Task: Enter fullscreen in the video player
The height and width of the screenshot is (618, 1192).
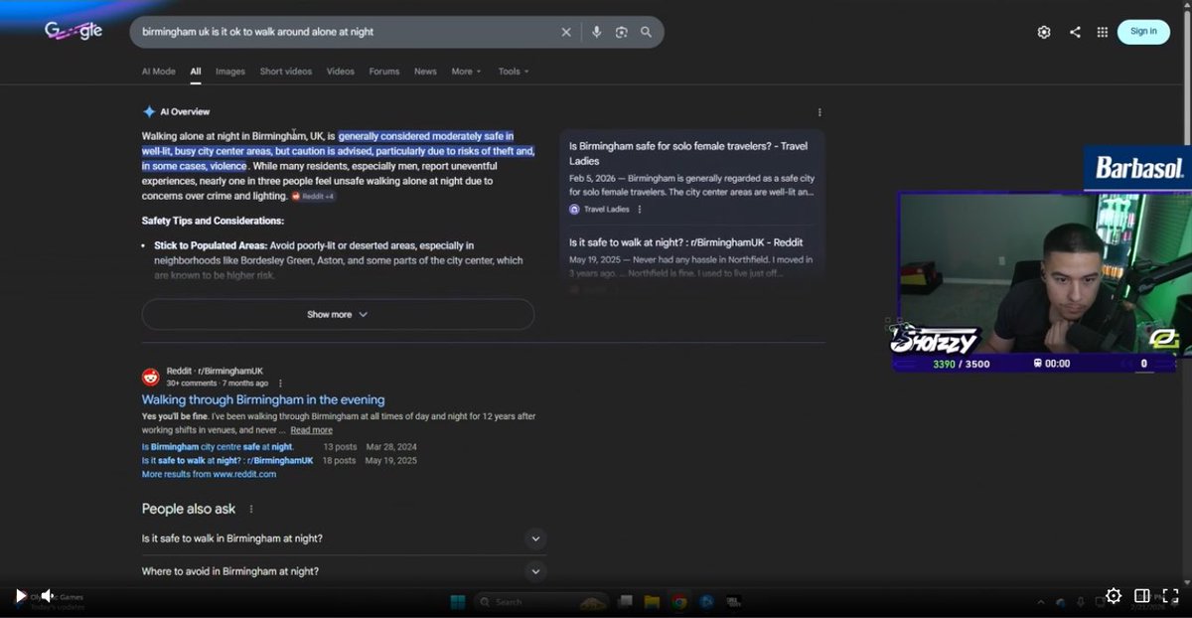Action: 1170,596
